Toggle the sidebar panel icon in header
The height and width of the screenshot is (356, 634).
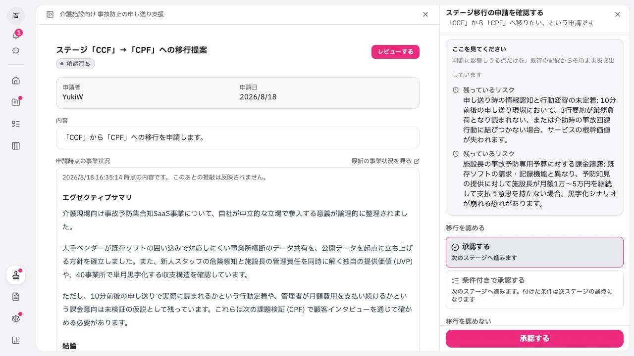point(50,14)
